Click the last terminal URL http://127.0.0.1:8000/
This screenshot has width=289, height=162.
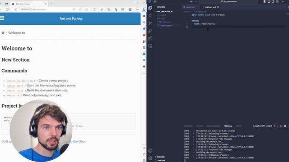point(242,157)
